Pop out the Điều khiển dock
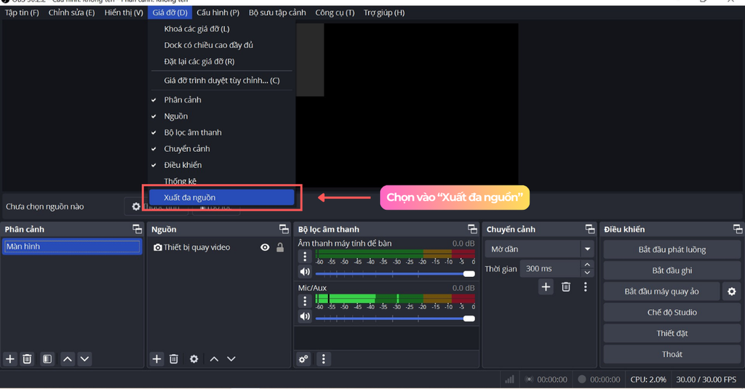Image resolution: width=745 pixels, height=389 pixels. [x=738, y=229]
